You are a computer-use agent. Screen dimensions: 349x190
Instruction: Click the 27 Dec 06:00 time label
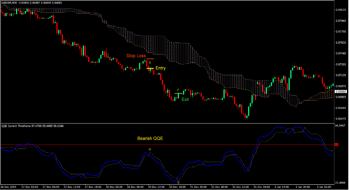tap(51, 187)
